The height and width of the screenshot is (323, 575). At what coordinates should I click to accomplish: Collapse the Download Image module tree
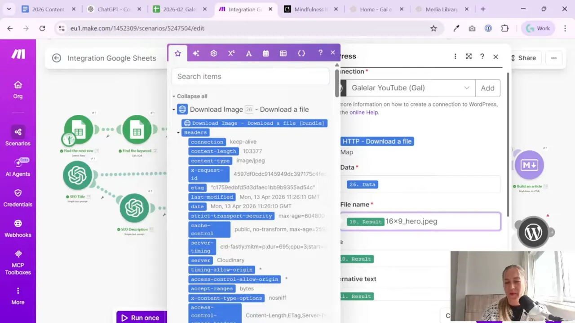point(174,109)
